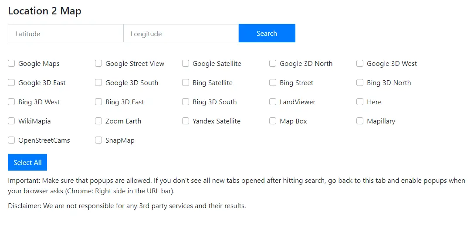Image resolution: width=474 pixels, height=226 pixels.
Task: Enable the Google Maps checkbox
Action: 11,64
